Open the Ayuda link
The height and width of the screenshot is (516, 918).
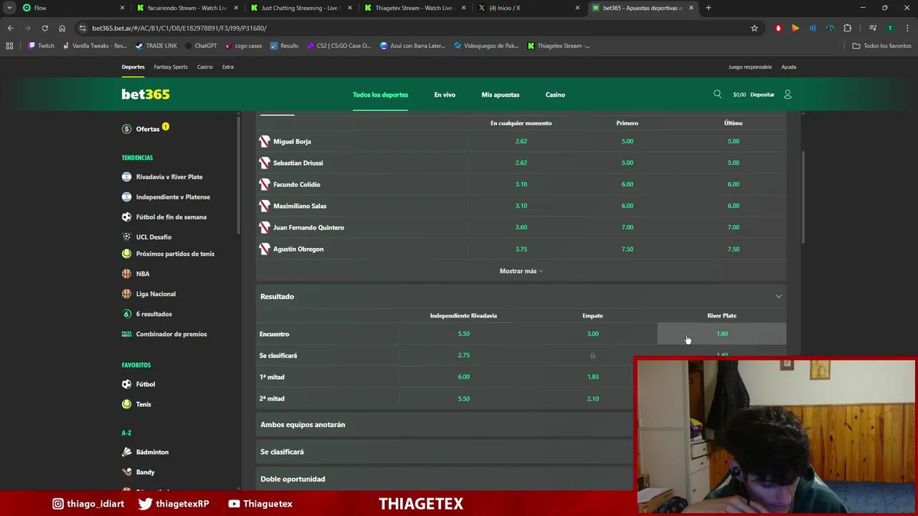click(x=788, y=67)
